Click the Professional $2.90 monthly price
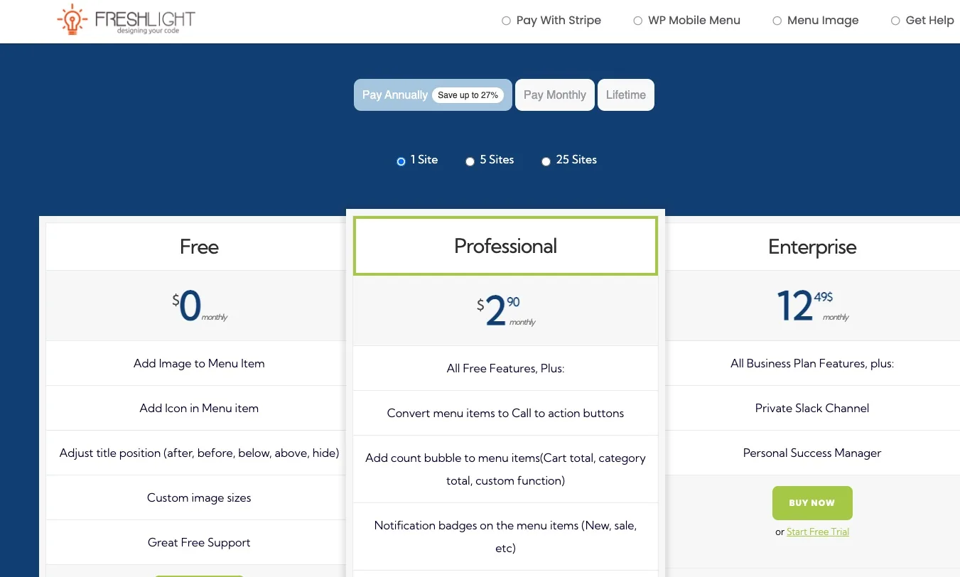This screenshot has width=960, height=577. [x=505, y=312]
